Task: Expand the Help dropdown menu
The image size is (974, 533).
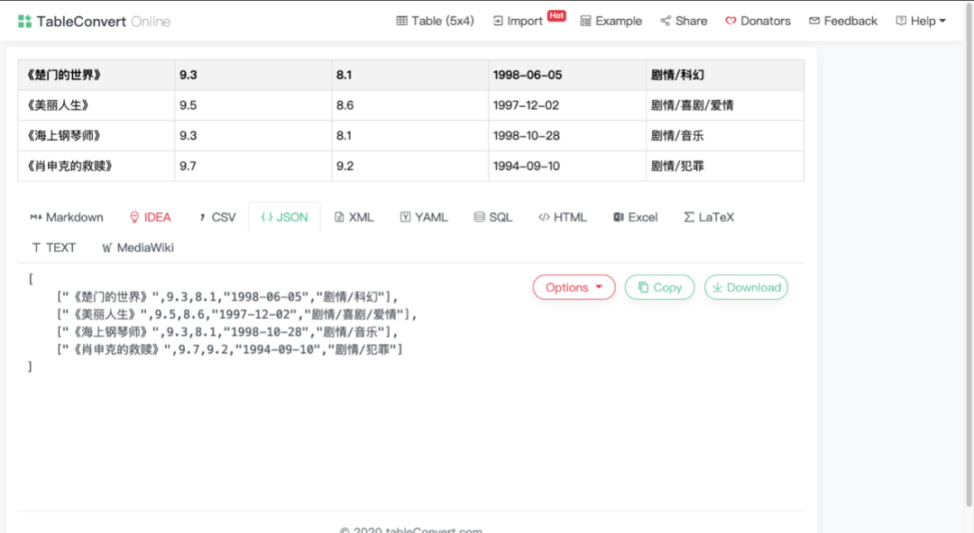Action: 921,21
